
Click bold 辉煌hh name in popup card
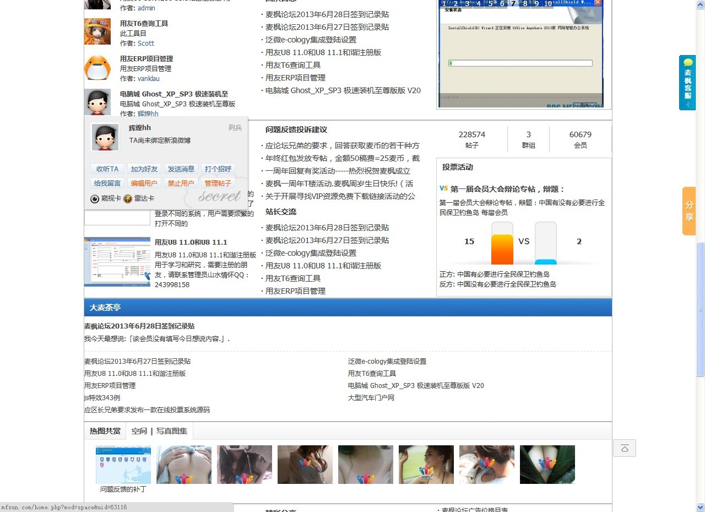pos(140,128)
